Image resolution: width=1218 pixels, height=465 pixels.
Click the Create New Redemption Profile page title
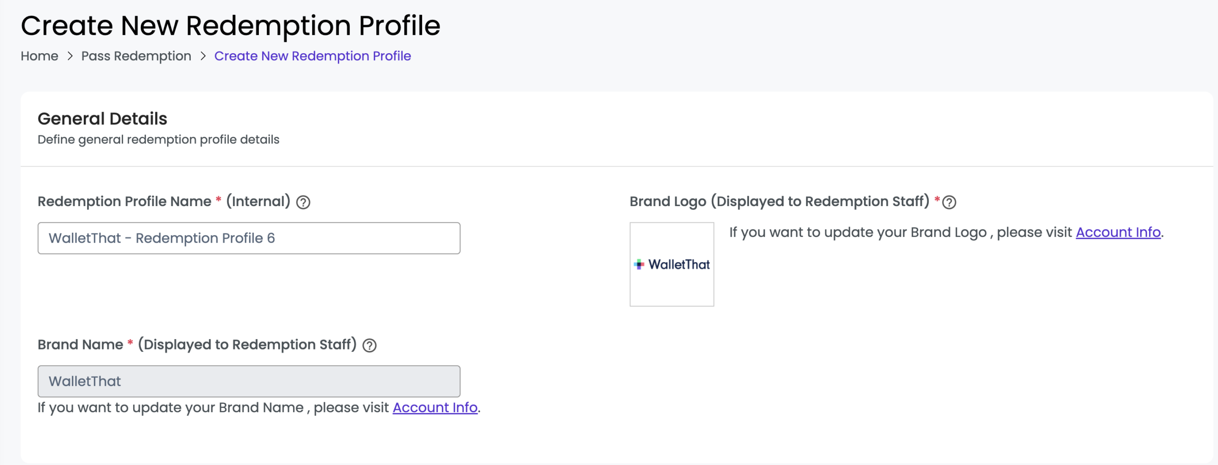click(x=230, y=26)
